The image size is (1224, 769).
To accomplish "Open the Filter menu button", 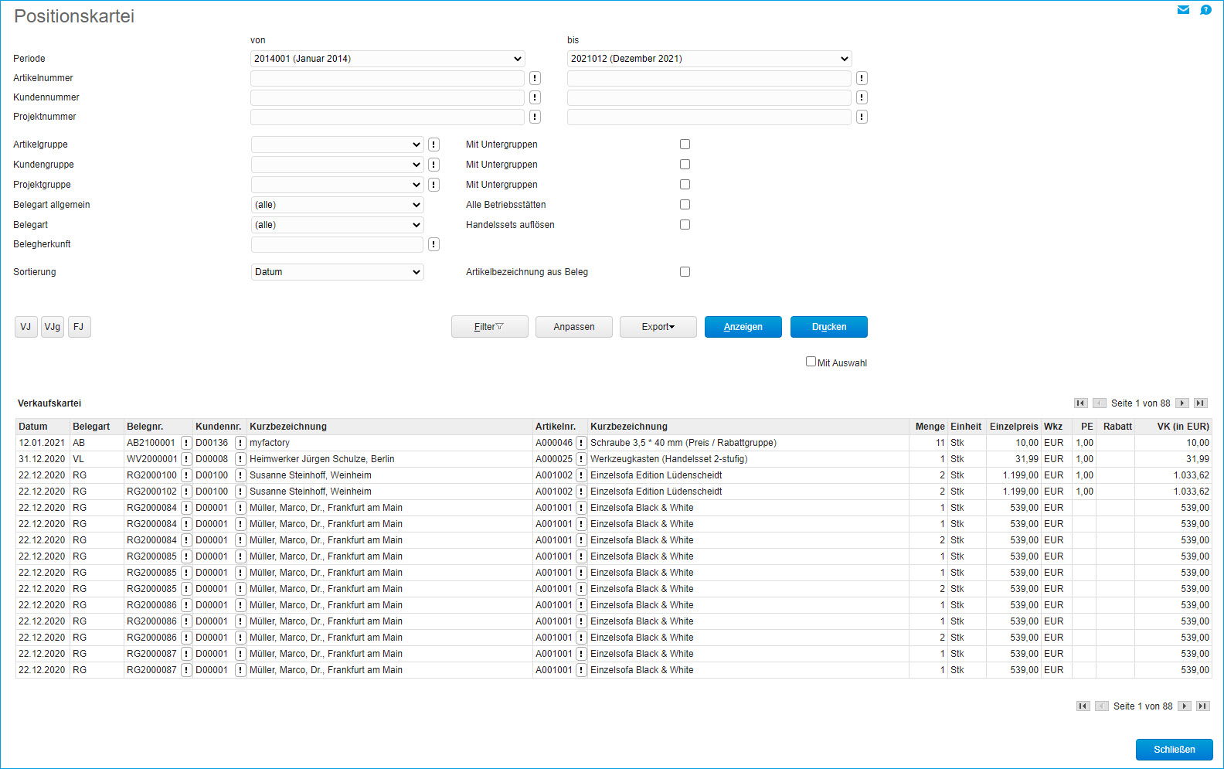I will (x=489, y=327).
